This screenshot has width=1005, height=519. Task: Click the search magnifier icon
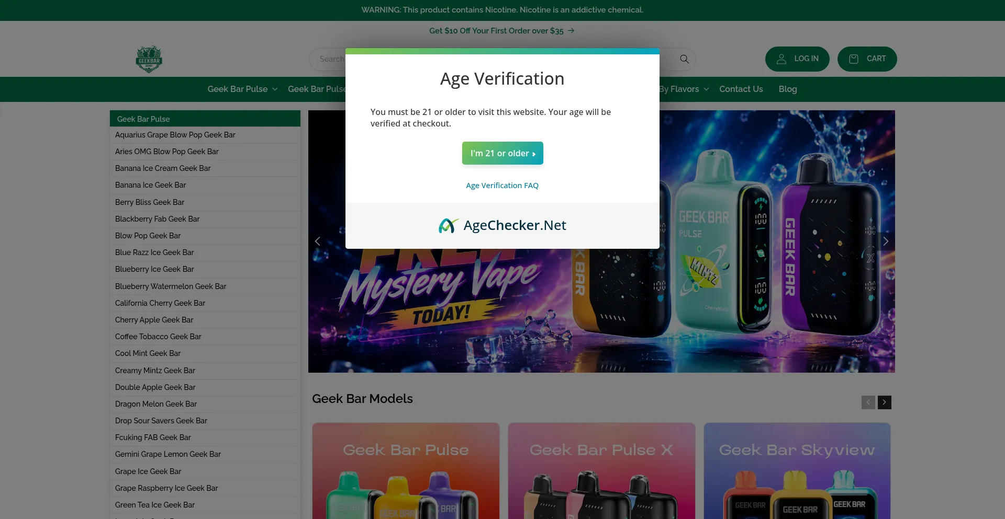pyautogui.click(x=684, y=59)
